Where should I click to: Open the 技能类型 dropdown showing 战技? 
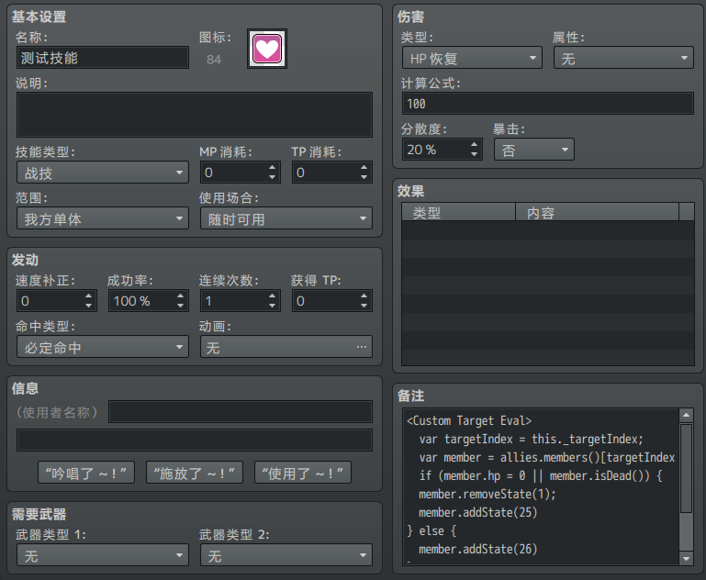tap(103, 173)
